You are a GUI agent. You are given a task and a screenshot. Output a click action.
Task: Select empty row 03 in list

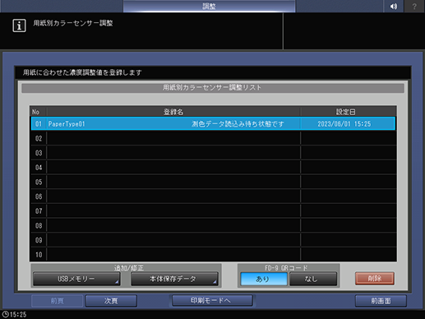213,153
